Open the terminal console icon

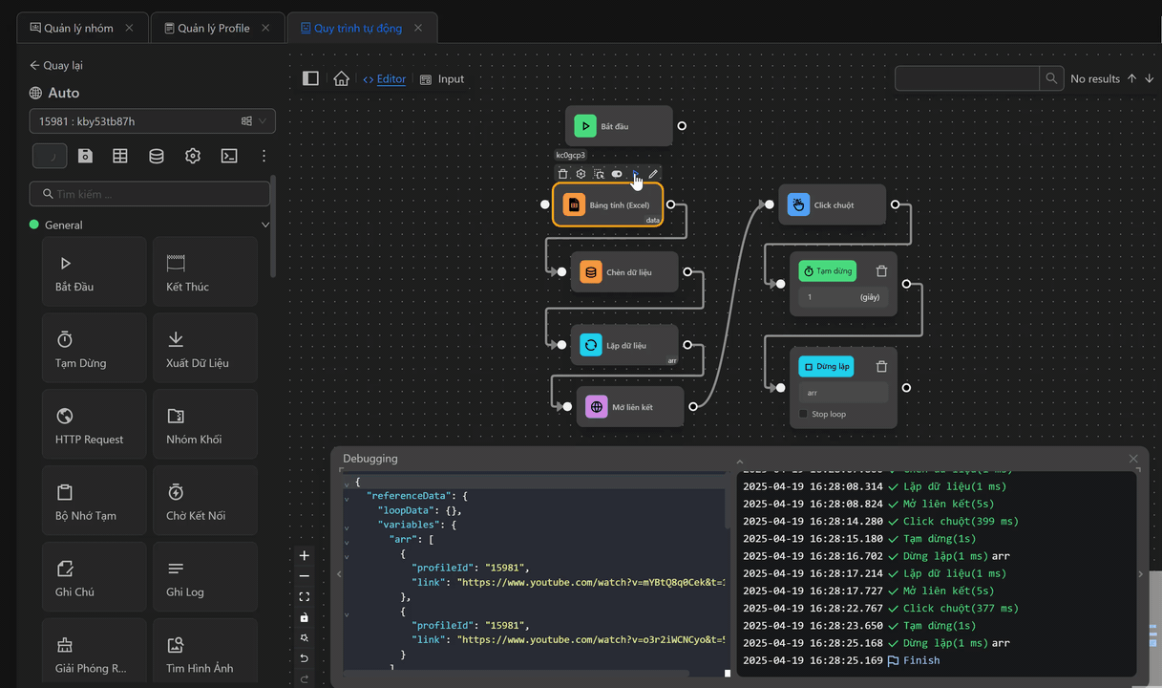click(229, 156)
